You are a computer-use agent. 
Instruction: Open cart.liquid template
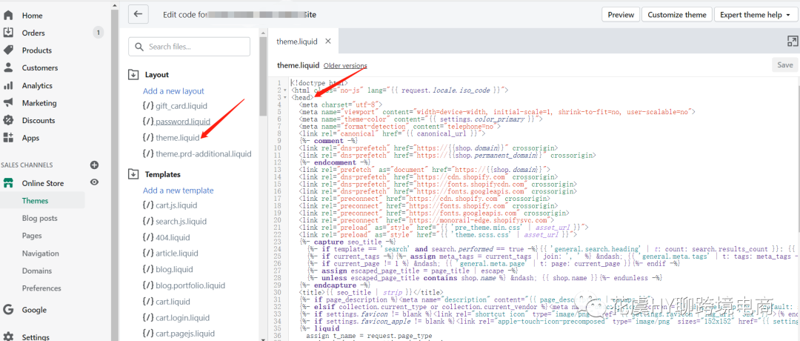167,301
